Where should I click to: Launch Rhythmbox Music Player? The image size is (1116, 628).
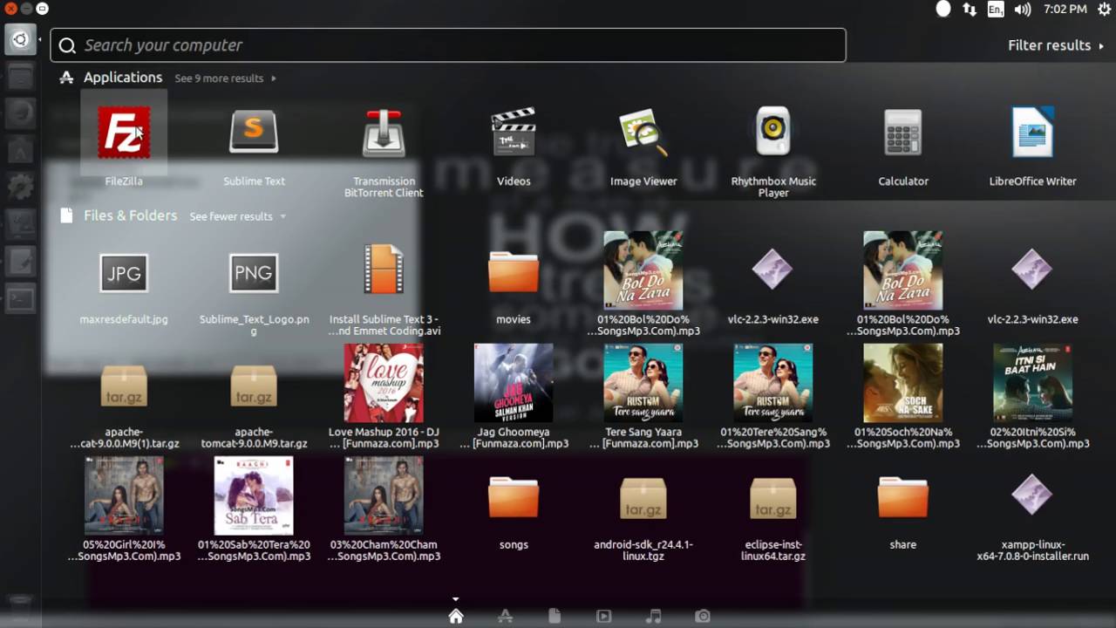[773, 133]
